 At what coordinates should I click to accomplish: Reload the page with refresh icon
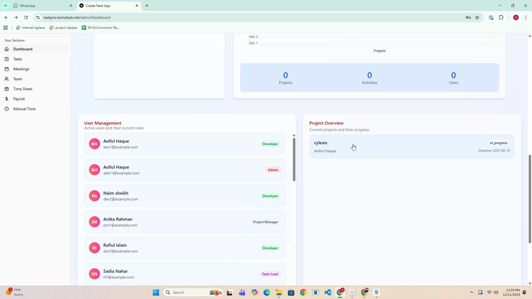26,17
